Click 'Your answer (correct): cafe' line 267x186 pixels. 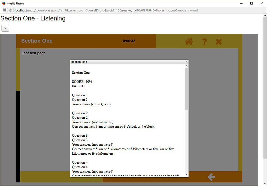click(92, 104)
